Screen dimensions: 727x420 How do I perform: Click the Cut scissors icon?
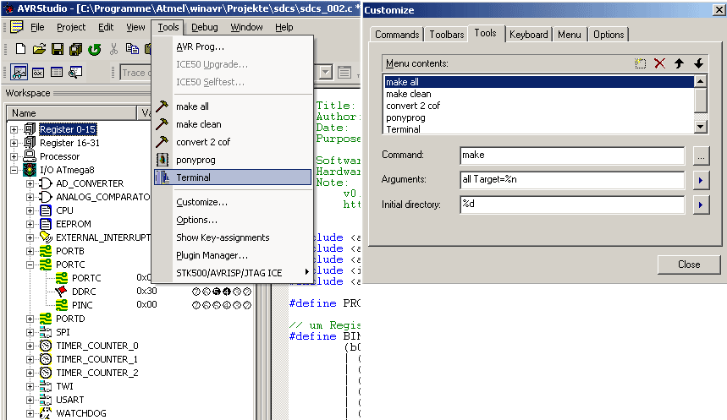pyautogui.click(x=113, y=49)
